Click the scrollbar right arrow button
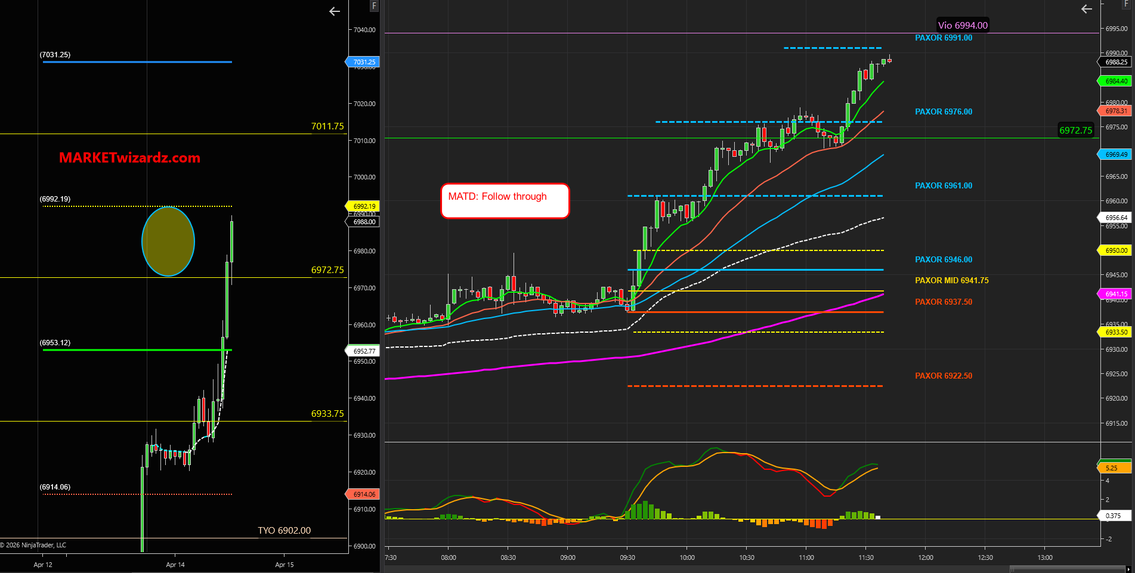 [x=1130, y=569]
